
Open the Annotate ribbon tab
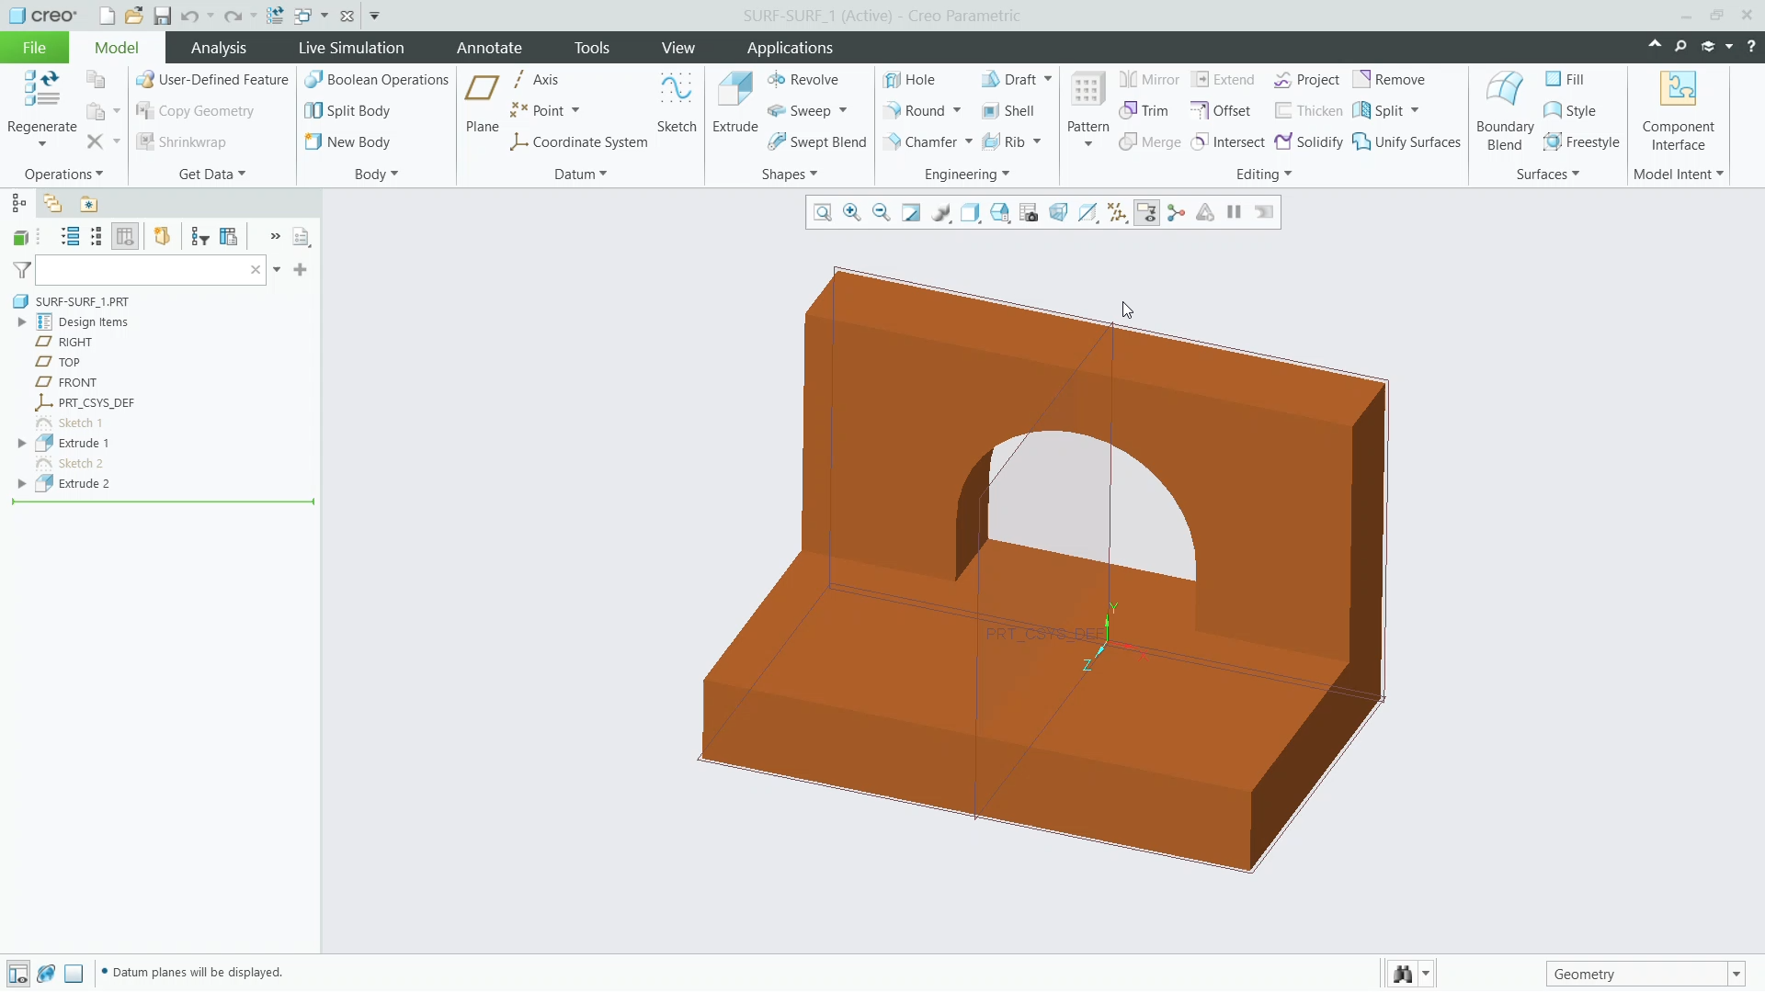489,48
